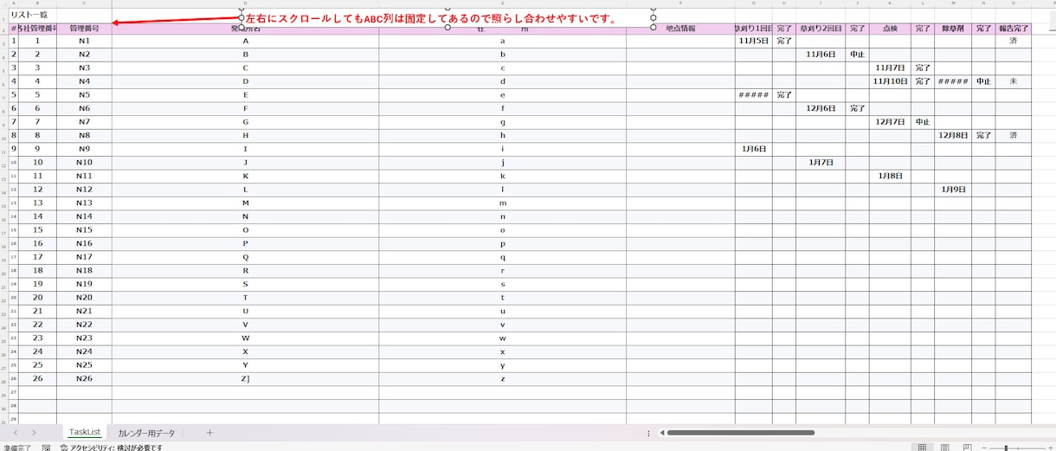Click the date cell 12月6日

pyautogui.click(x=821, y=108)
